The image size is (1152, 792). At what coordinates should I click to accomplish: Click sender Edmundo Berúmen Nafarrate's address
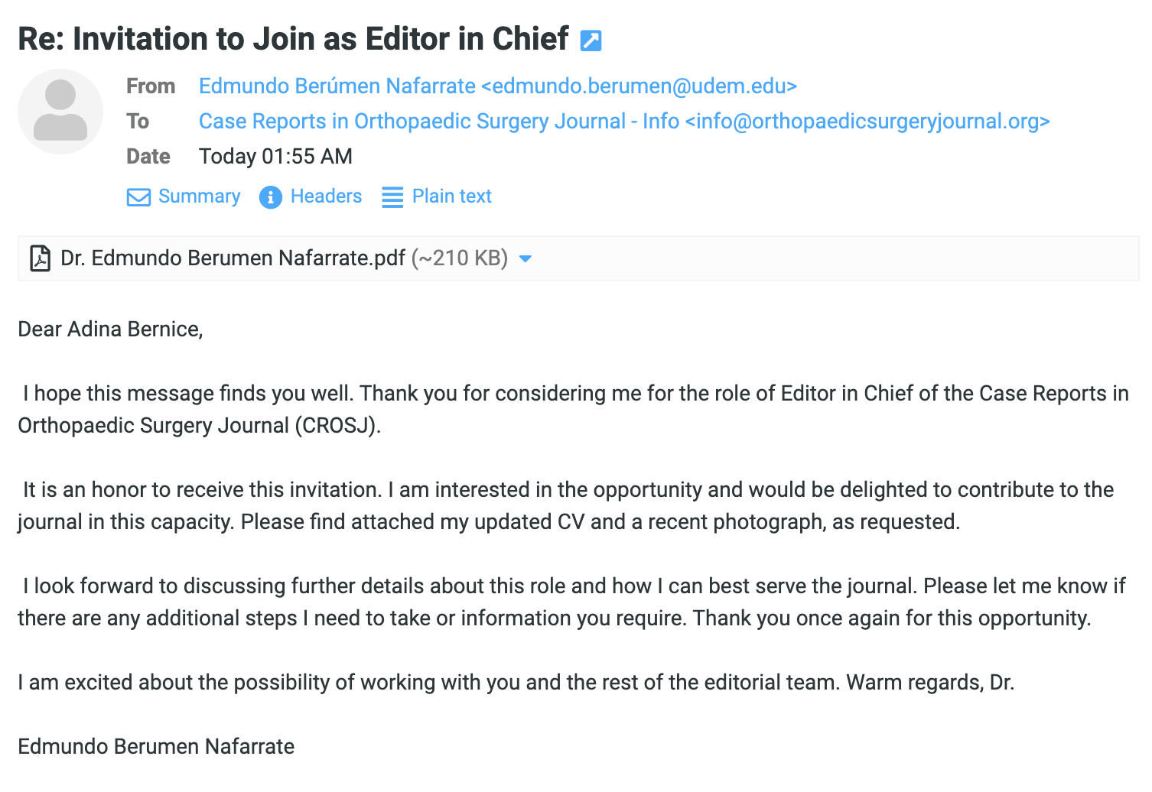[x=497, y=86]
